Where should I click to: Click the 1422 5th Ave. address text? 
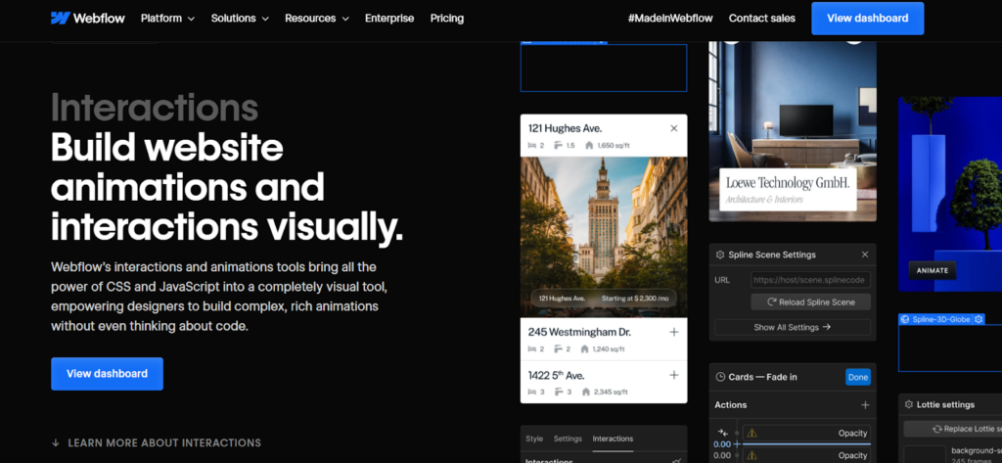pyautogui.click(x=556, y=375)
